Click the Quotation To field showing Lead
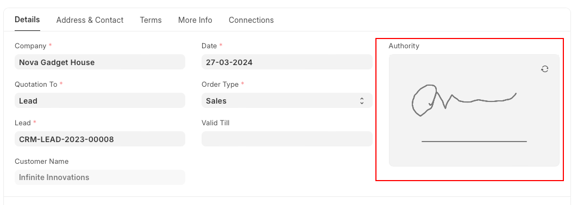This screenshot has width=584, height=205. [100, 100]
